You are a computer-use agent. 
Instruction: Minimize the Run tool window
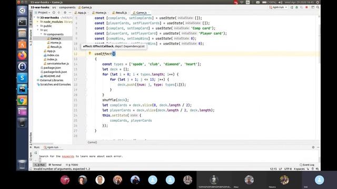[318, 147]
